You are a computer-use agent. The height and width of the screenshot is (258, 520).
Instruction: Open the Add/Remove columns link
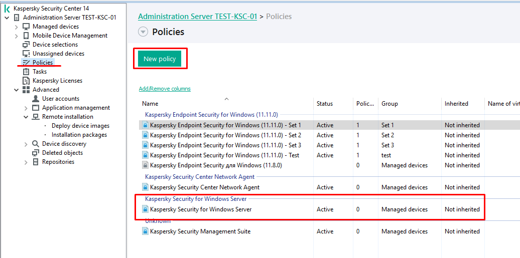165,89
